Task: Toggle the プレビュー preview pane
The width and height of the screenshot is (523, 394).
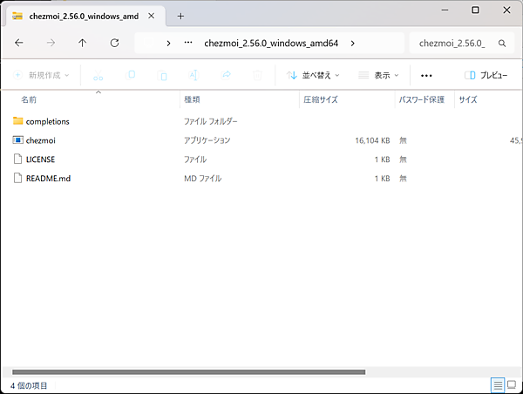Action: (486, 76)
